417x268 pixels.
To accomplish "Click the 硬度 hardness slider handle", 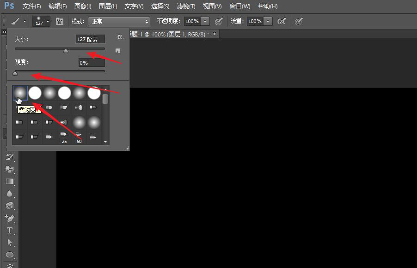I will click(15, 73).
